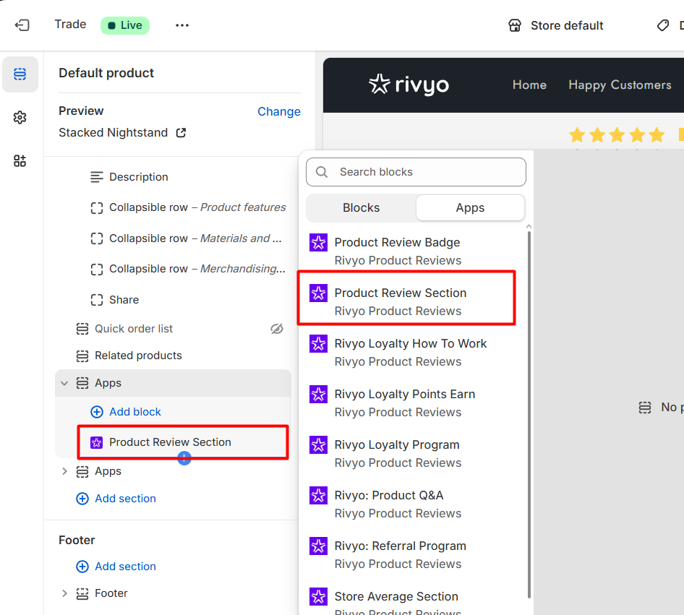Viewport: 684px width, 615px height.
Task: Click the rivyo logo in preview
Action: point(409,85)
